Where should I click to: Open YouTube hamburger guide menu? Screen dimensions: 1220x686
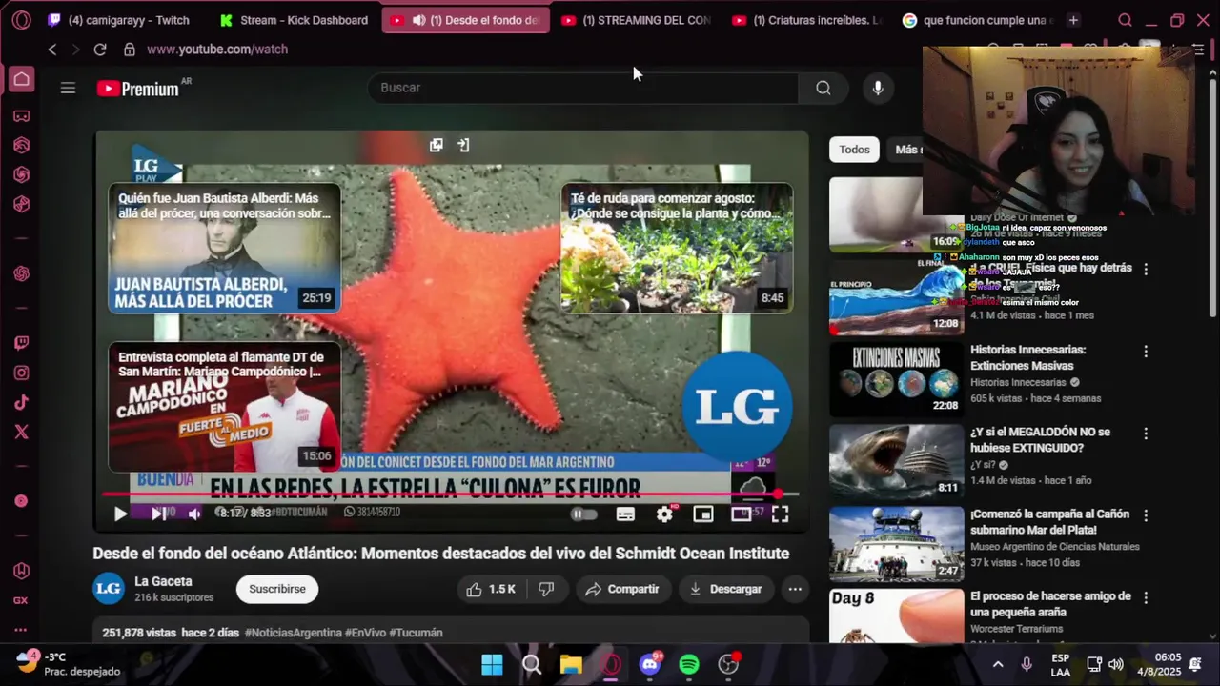click(x=68, y=88)
